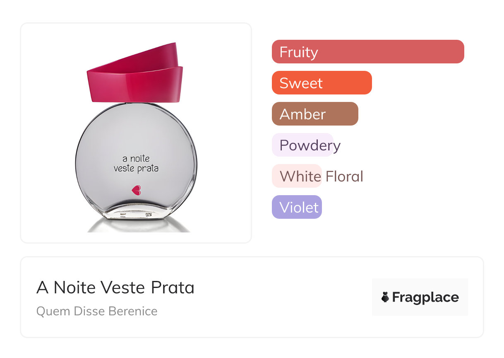Click the 'Violet' text label
This screenshot has height=358, width=504.
click(299, 208)
